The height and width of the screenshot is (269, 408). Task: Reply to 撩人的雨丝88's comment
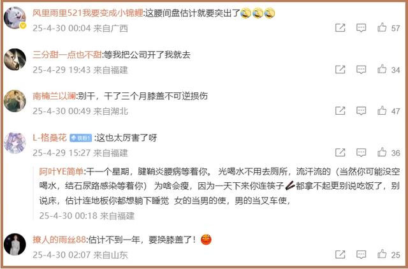(361, 255)
